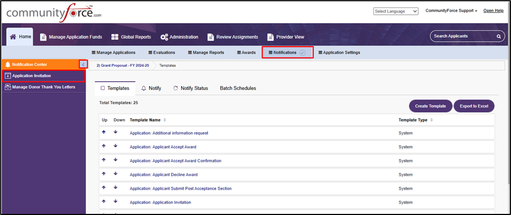Open CommunityForce Support user menu
Image resolution: width=511 pixels, height=215 pixels.
point(451,11)
